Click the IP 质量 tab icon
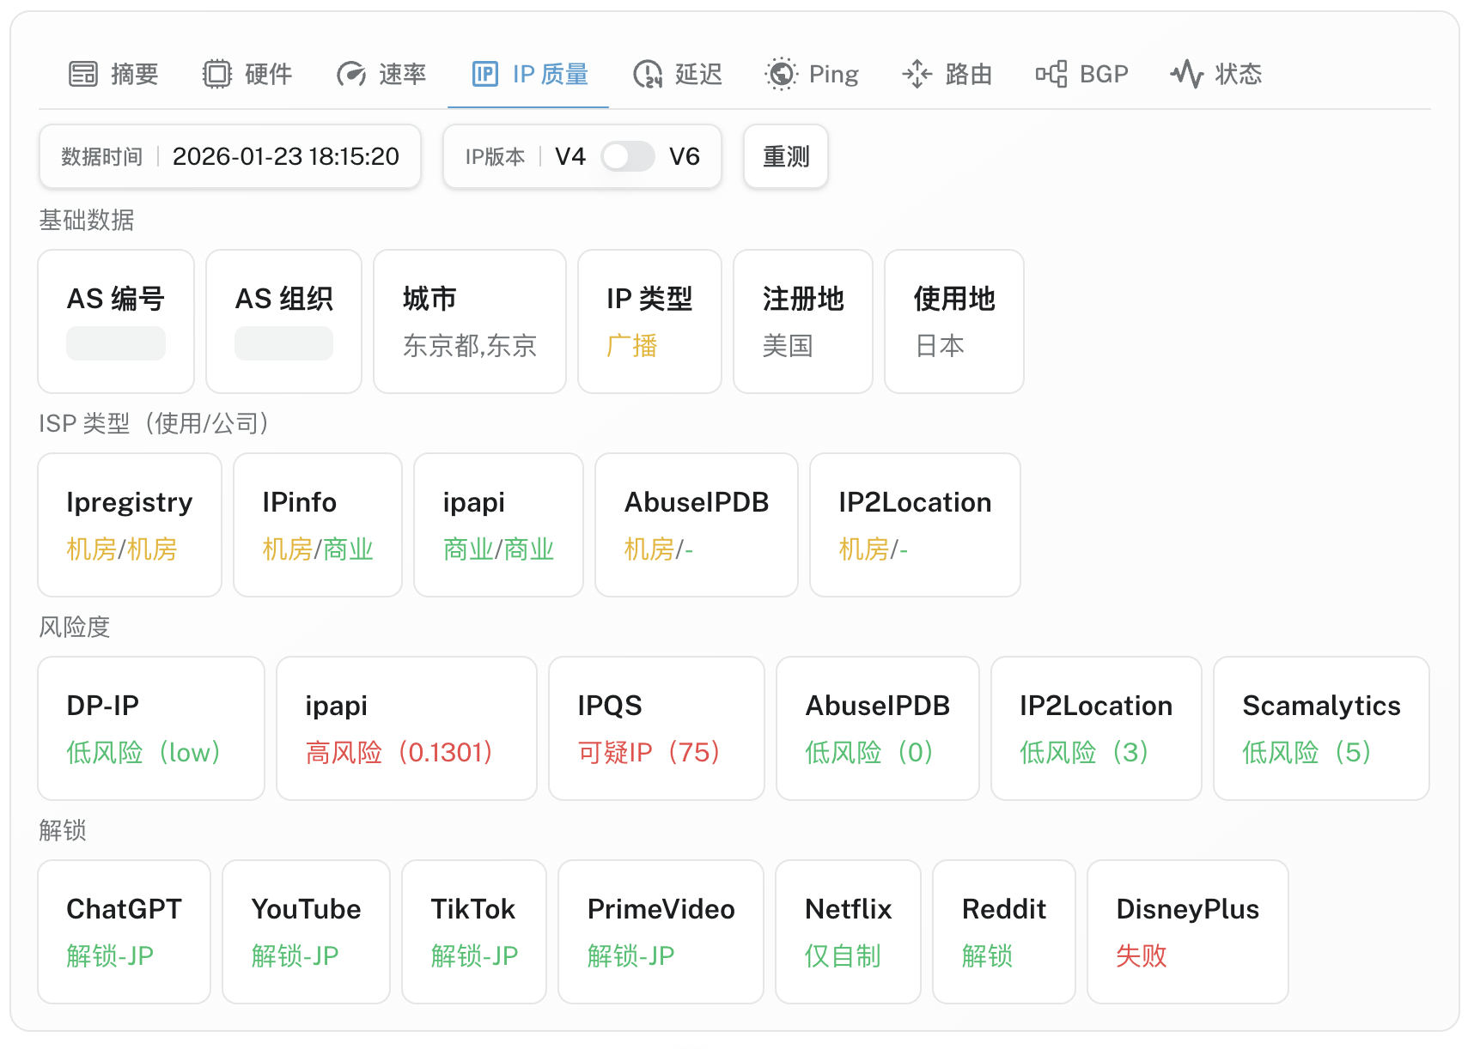 click(x=485, y=75)
